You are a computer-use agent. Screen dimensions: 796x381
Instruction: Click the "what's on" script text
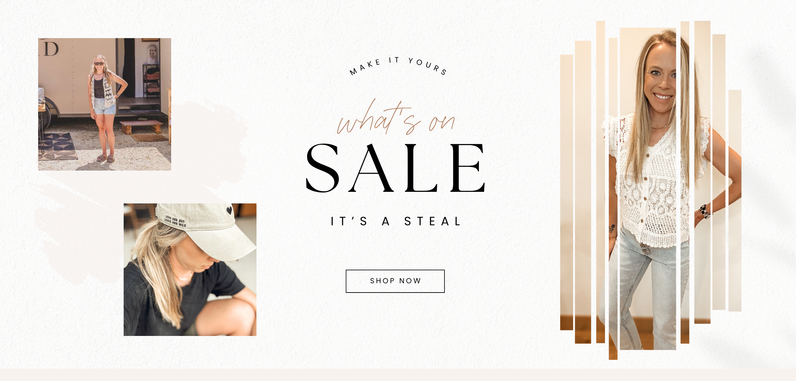pyautogui.click(x=396, y=117)
